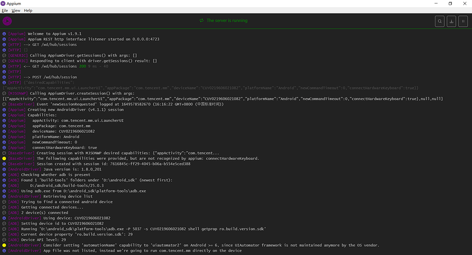The height and width of the screenshot is (255, 472).
Task: Download raw logs with the download icon
Action: tap(451, 21)
